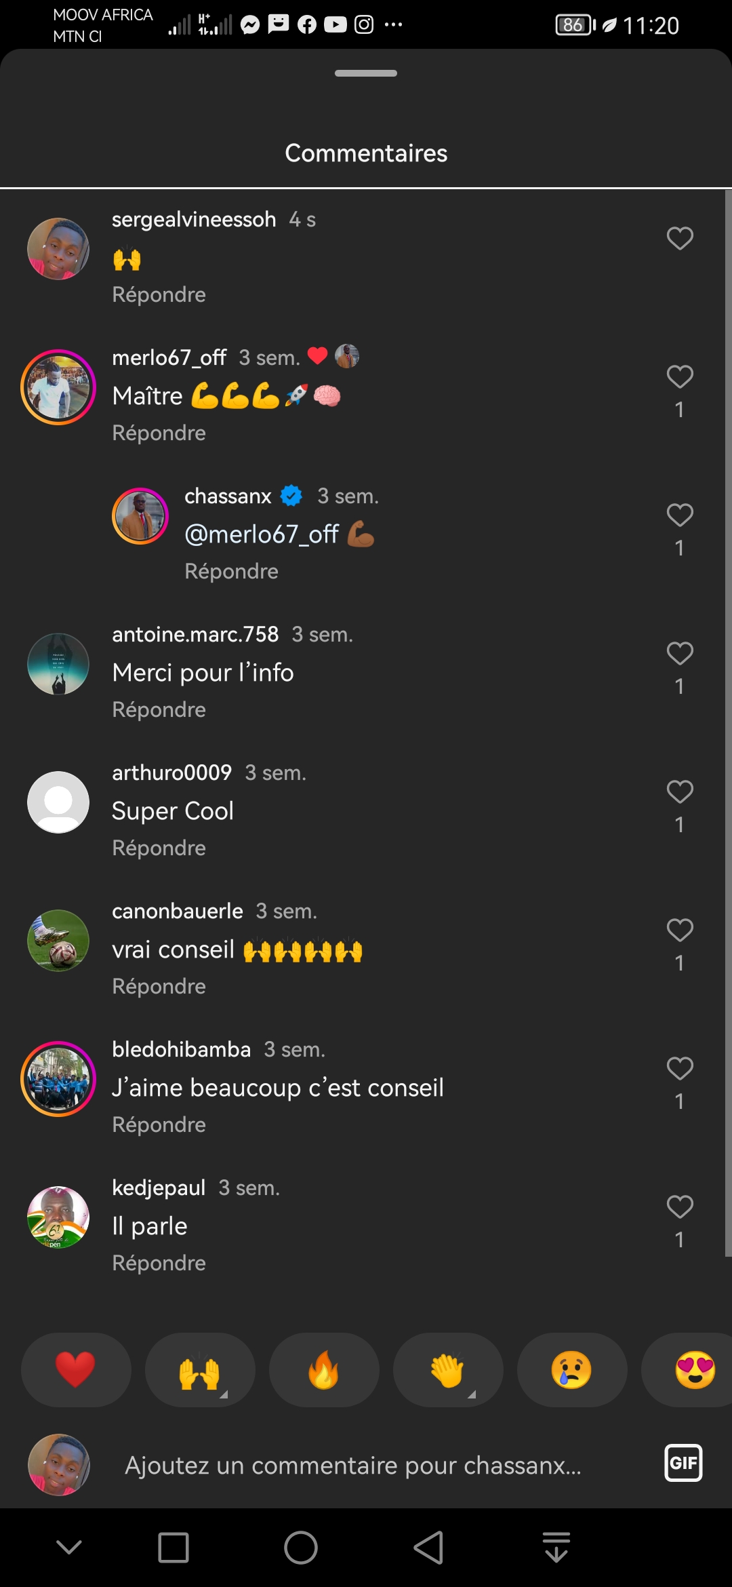Tap Répondre under kedjepaul's comment
Viewport: 732px width, 1587px height.
[x=159, y=1263]
